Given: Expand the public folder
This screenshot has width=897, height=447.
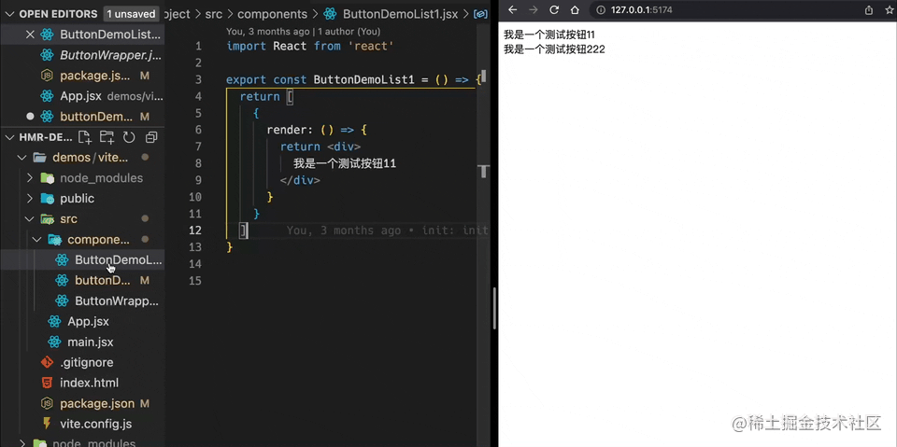Looking at the screenshot, I should tap(77, 198).
